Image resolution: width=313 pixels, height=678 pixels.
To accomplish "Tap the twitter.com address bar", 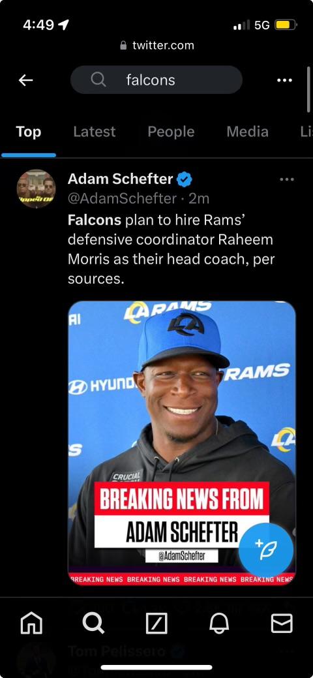I will 157,46.
